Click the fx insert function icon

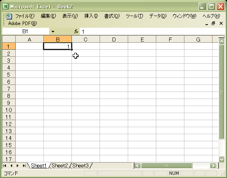pyautogui.click(x=76, y=31)
